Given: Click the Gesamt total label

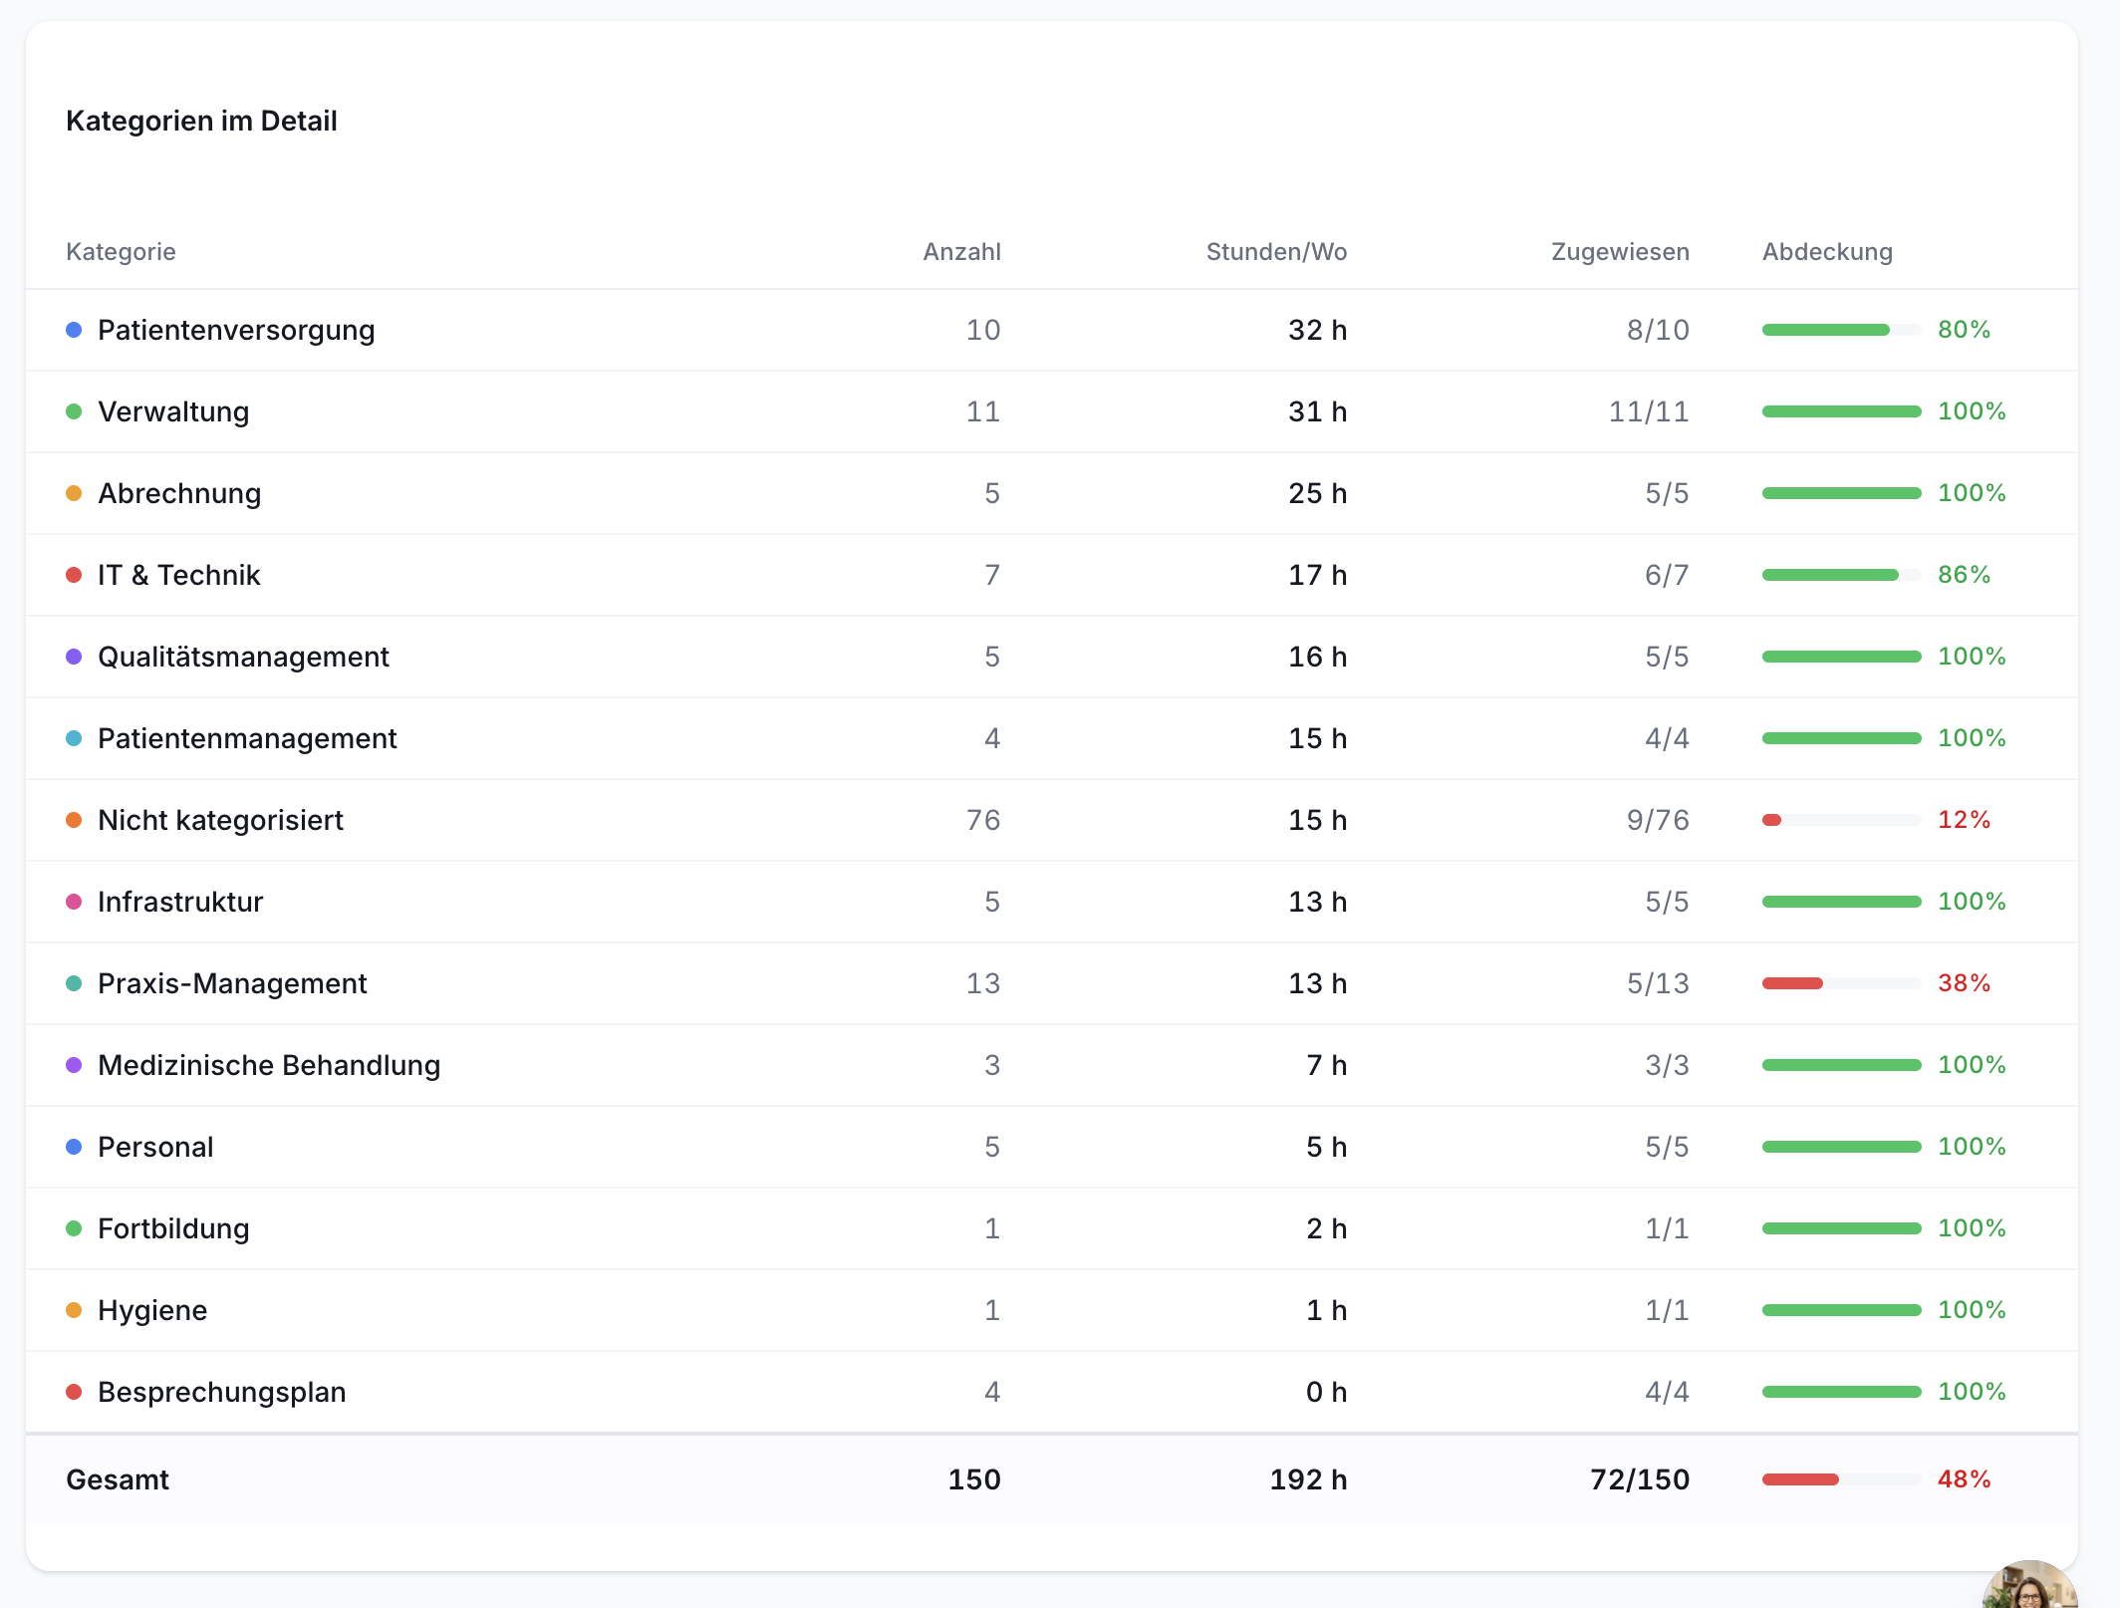Looking at the screenshot, I should [x=118, y=1479].
